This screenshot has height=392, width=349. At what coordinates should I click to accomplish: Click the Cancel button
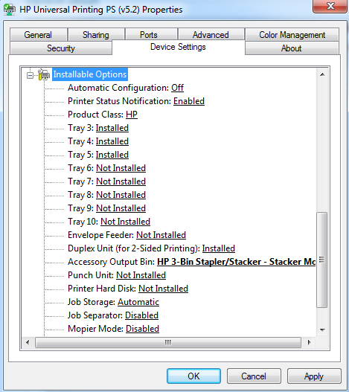tap(254, 376)
